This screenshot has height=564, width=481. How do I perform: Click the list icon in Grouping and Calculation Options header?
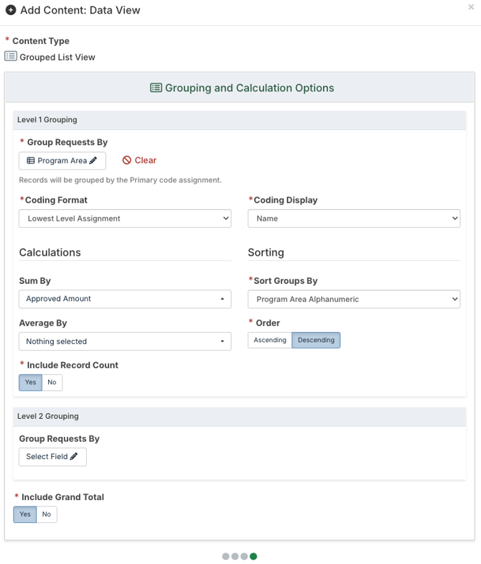[156, 88]
